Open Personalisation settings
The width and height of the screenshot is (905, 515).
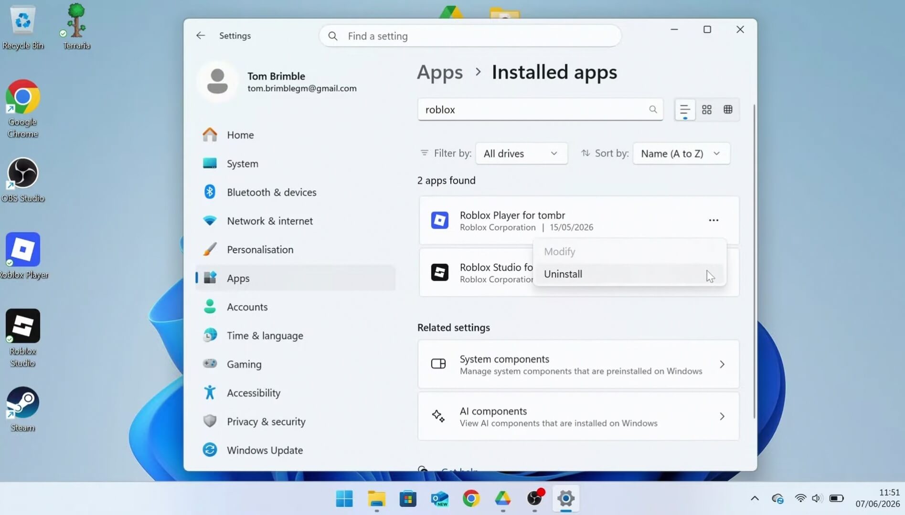[296, 249]
